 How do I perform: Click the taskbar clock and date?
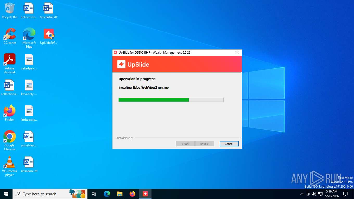[x=332, y=194]
